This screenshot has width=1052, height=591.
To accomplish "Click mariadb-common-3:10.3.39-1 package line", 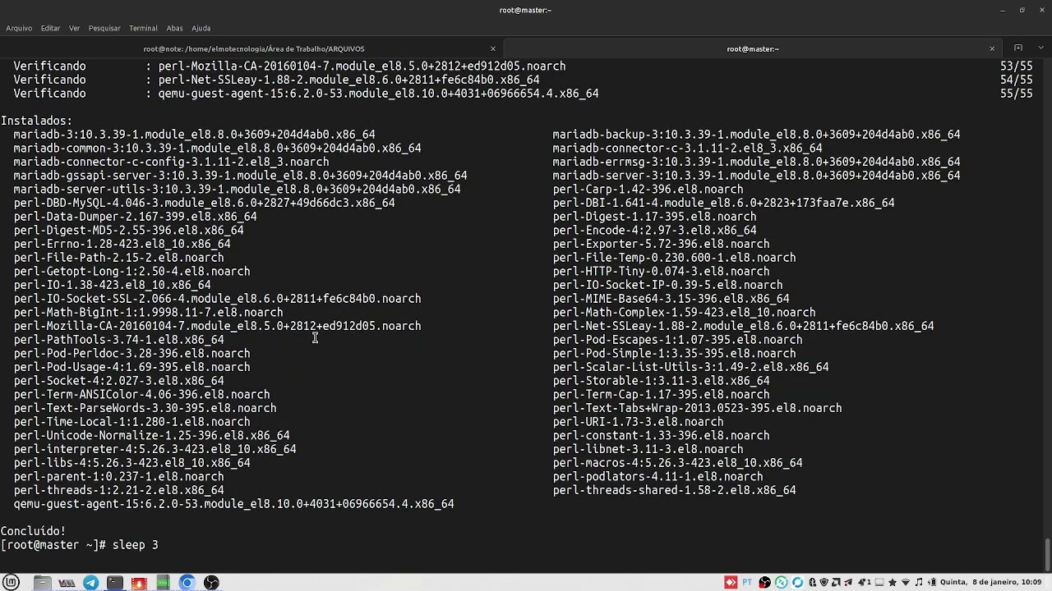I will (x=217, y=149).
